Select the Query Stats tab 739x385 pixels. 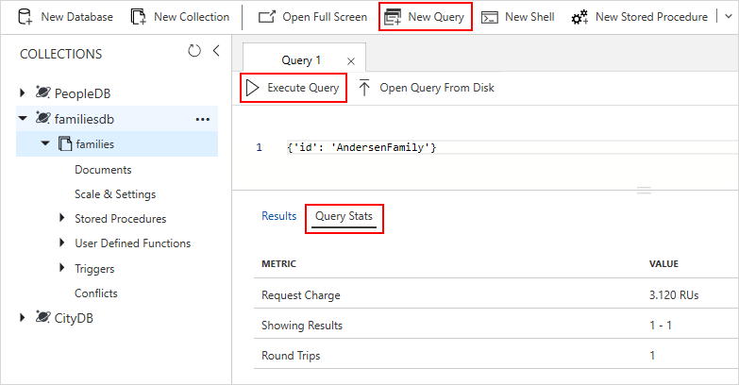[x=344, y=216]
